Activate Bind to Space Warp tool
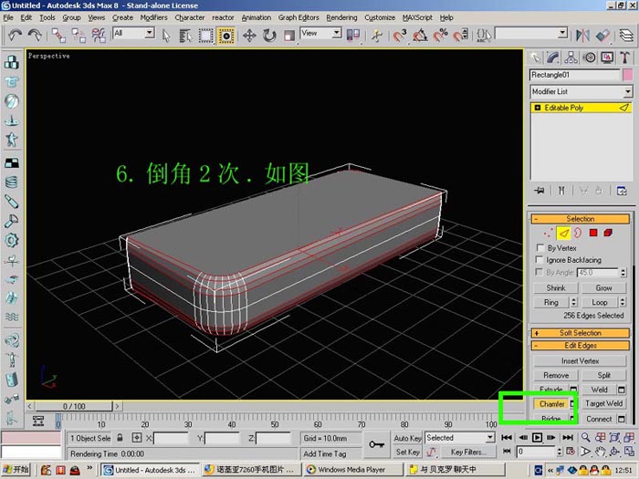 (x=99, y=36)
